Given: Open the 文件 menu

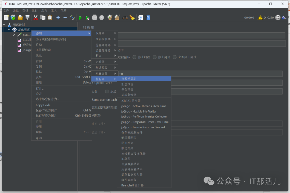Looking at the screenshot, I should pos(6,10).
